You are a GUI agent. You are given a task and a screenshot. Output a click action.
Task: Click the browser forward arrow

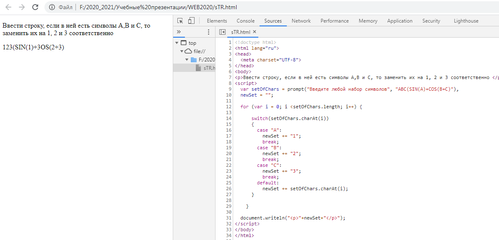22,7
